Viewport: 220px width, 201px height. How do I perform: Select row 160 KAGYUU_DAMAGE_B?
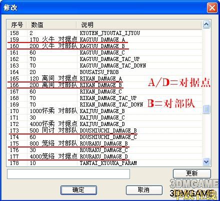(x=104, y=46)
